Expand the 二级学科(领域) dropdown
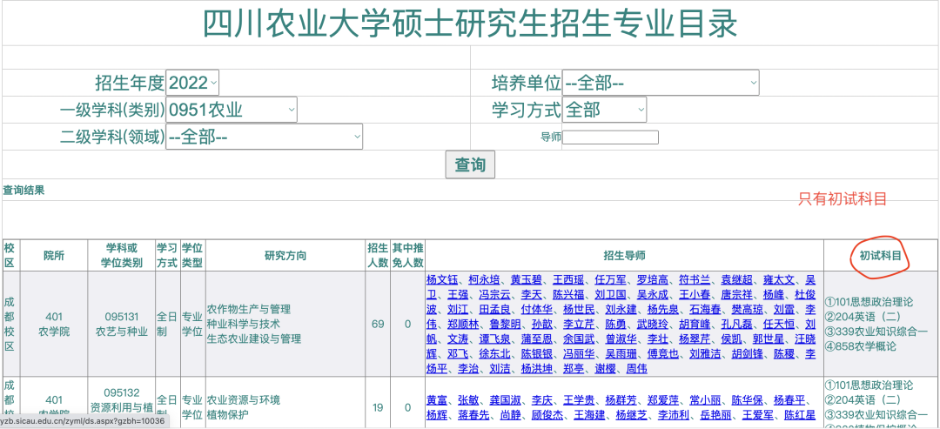The image size is (940, 429). (x=265, y=137)
